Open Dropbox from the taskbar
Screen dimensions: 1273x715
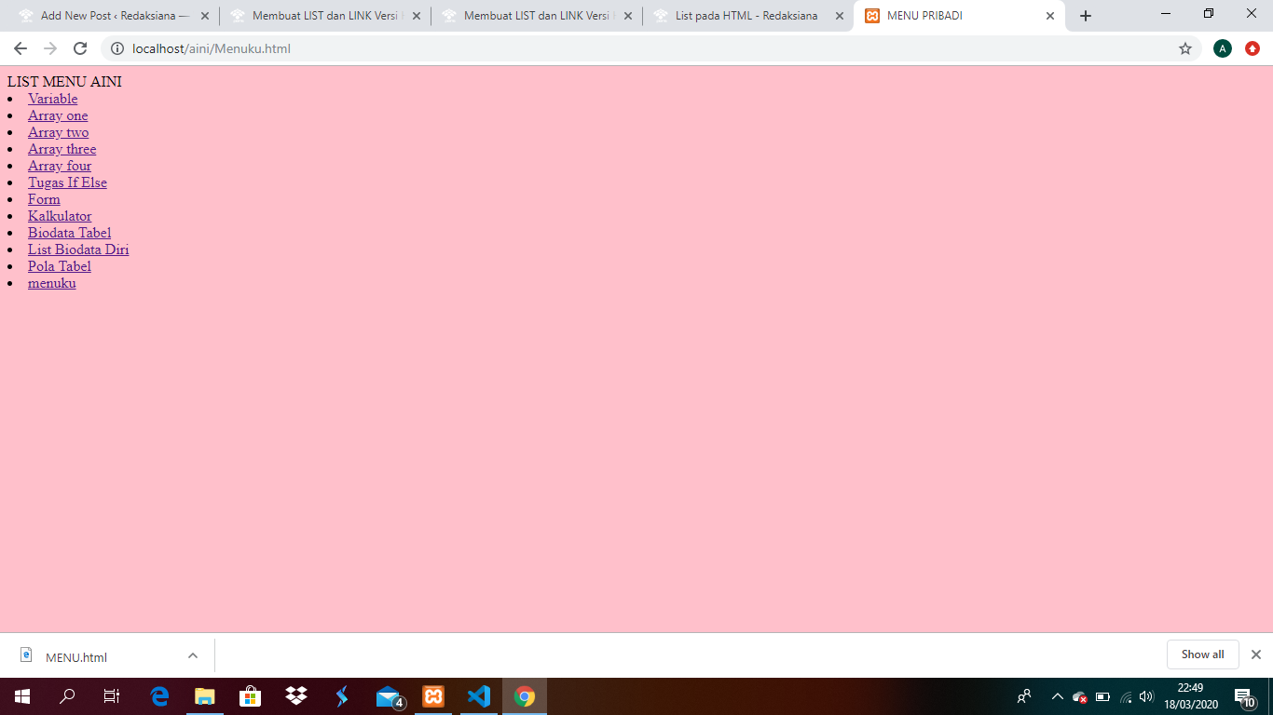pos(296,696)
